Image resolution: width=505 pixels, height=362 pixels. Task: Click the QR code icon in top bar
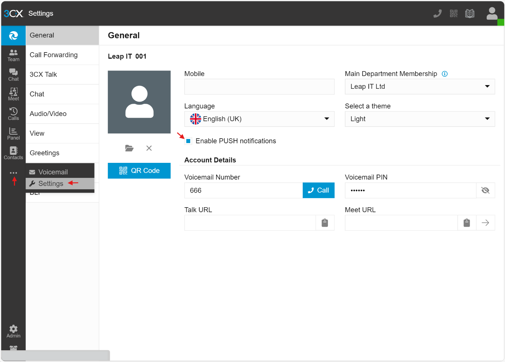coord(453,14)
